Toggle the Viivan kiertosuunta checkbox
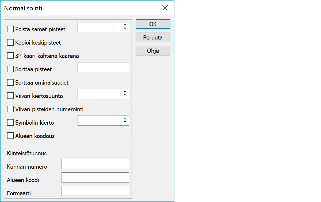This screenshot has width=321, height=202. 10,96
